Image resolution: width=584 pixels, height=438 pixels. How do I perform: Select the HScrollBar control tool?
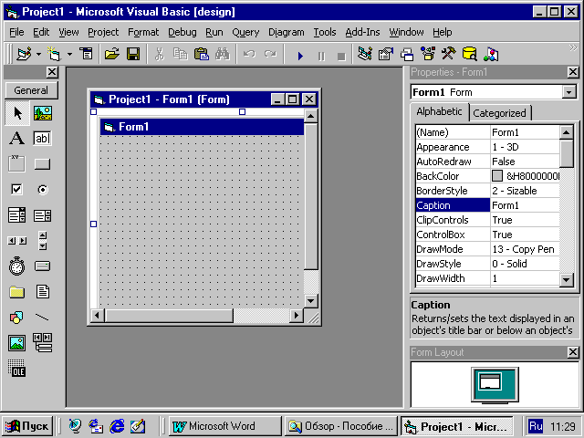pyautogui.click(x=17, y=241)
